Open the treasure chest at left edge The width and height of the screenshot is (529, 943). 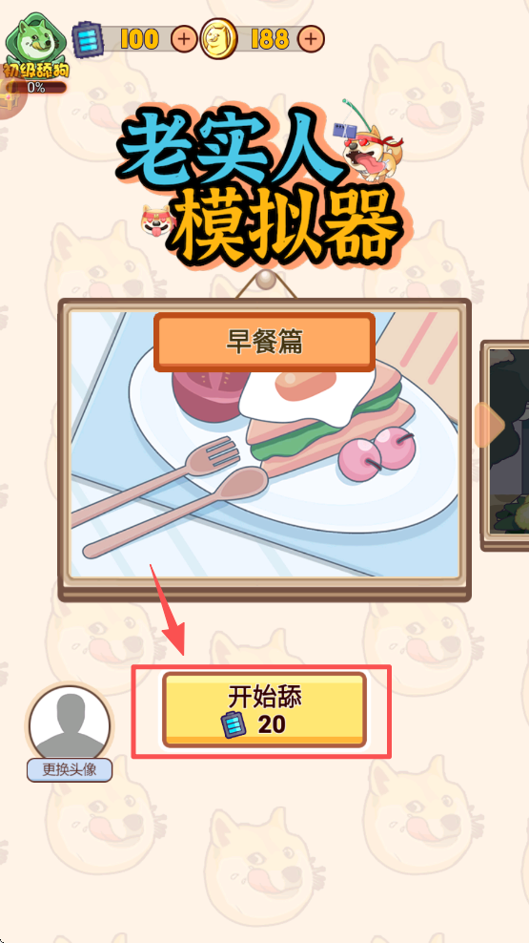tap(10, 96)
